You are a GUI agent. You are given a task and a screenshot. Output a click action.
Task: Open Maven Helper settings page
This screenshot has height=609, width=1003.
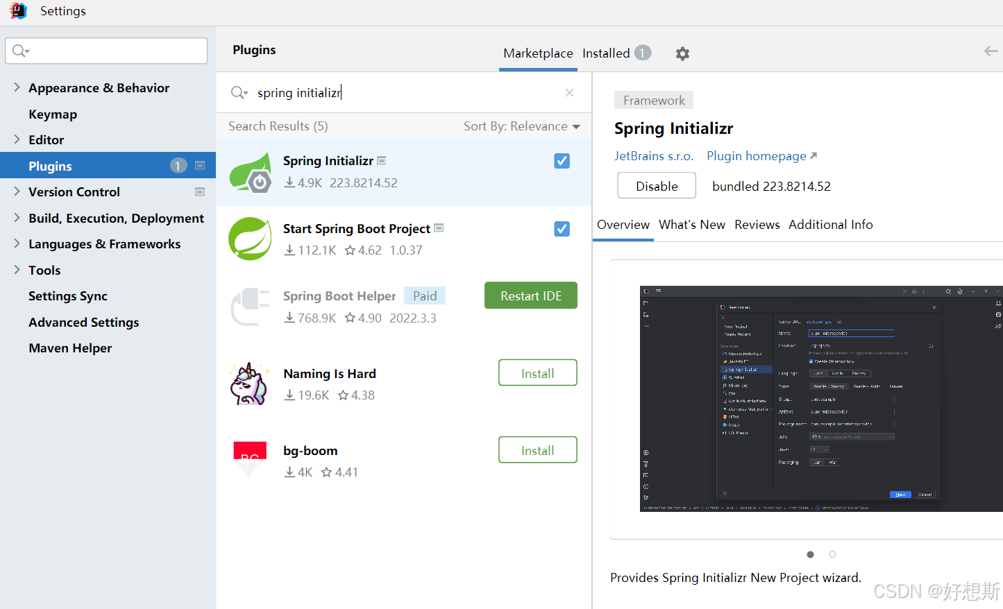[70, 348]
